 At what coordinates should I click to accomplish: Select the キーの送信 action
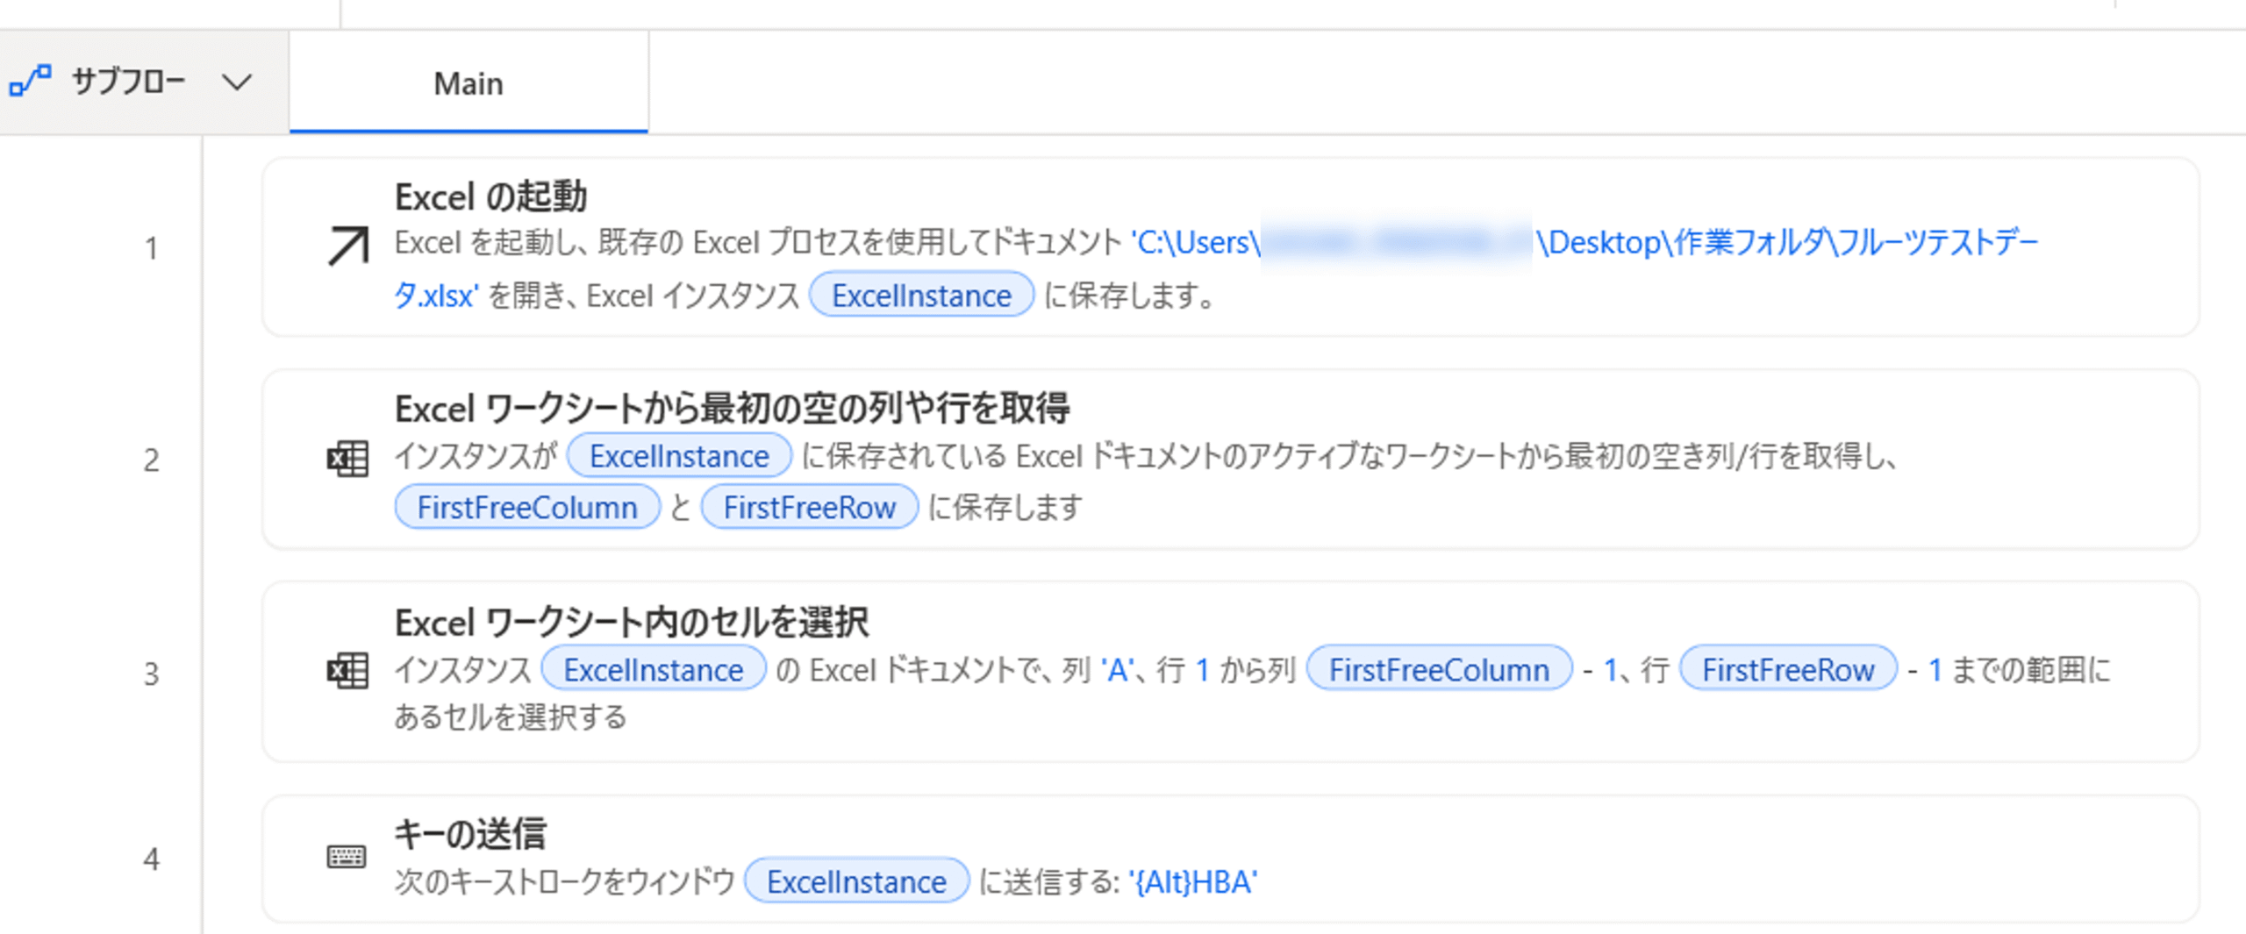[1230, 858]
